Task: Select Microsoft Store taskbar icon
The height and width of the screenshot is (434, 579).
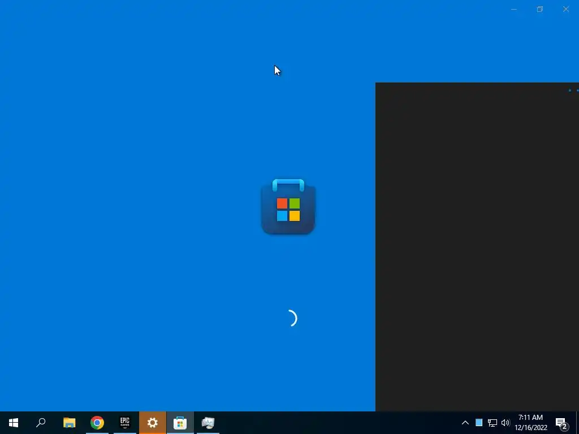Action: tap(180, 423)
